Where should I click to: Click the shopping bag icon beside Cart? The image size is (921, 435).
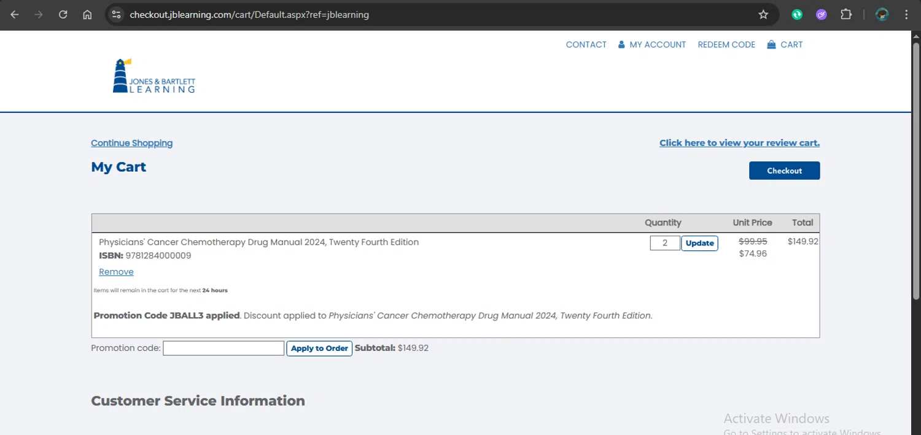771,45
